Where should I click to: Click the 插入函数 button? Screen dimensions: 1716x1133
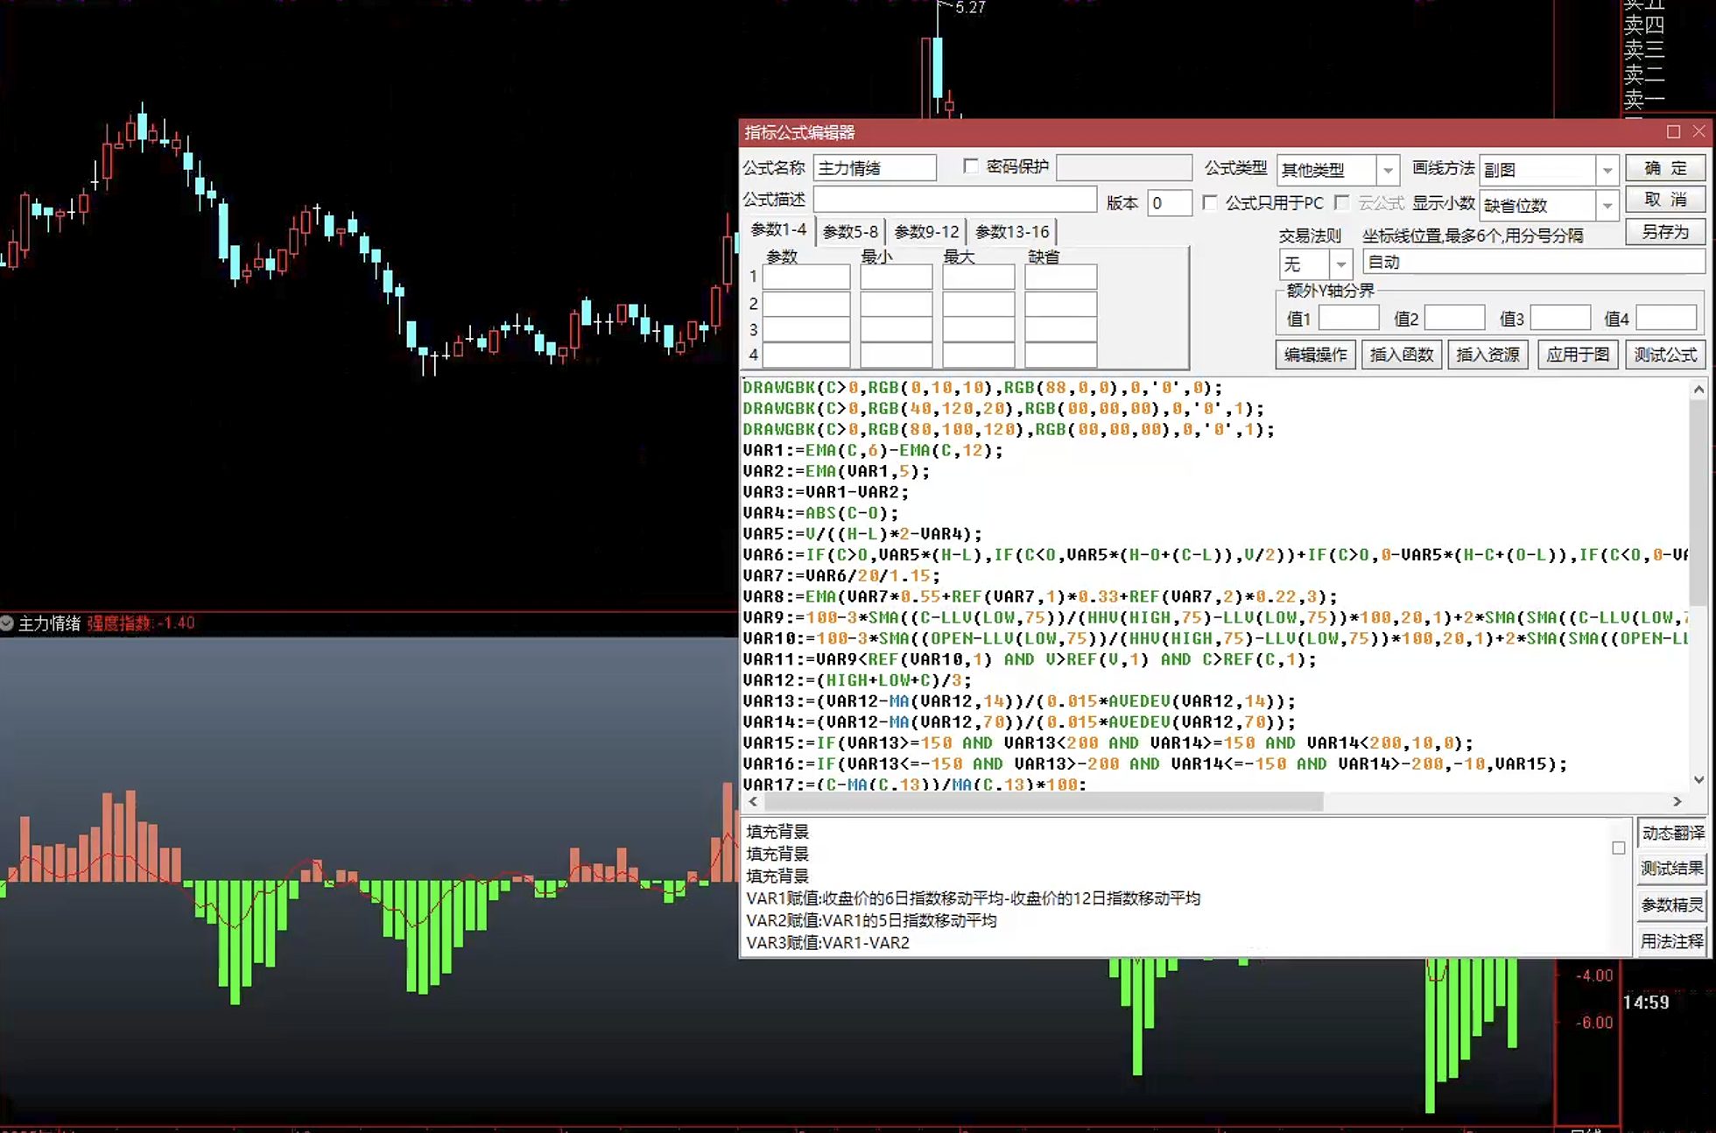(1402, 355)
